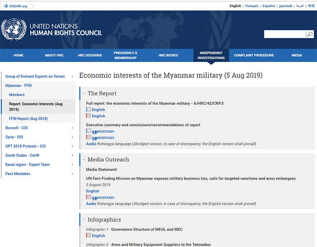
Task: Switch site language to 中文
Action: (x=311, y=6)
